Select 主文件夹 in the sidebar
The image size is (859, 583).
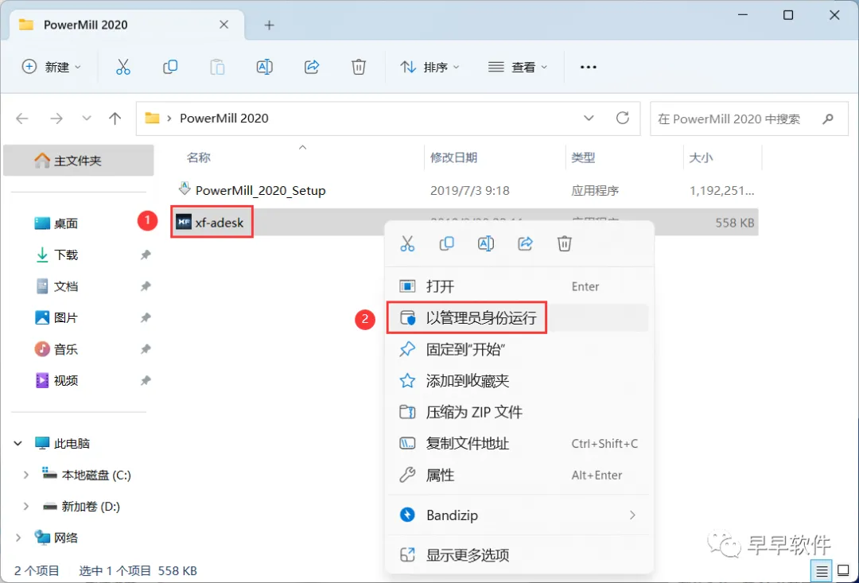78,161
